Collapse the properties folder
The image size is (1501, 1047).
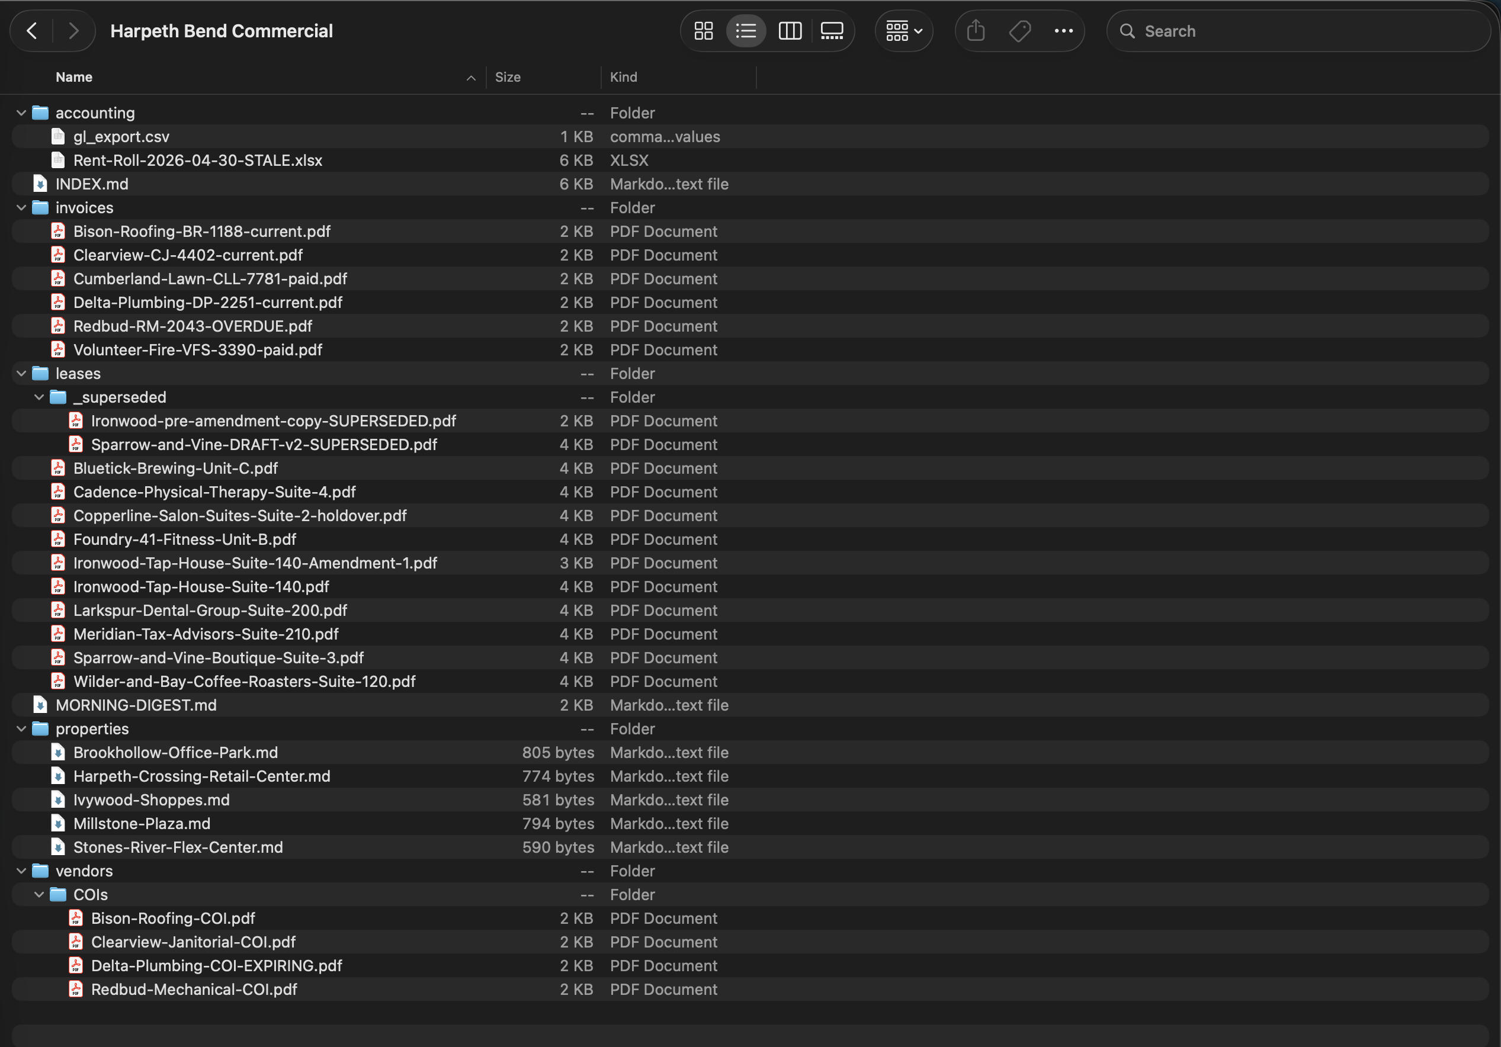click(21, 729)
